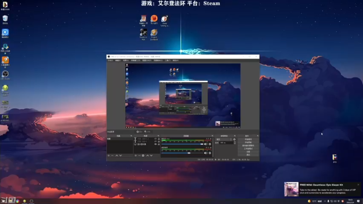Click the Exit button in Controls
The height and width of the screenshot is (204, 363).
[248, 155]
